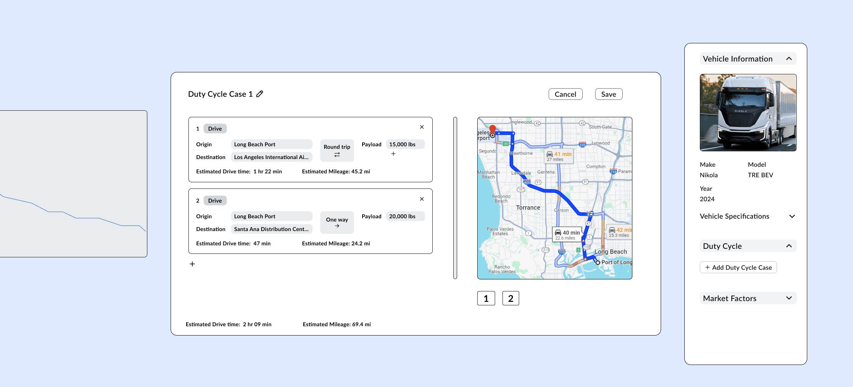This screenshot has height=387, width=853.
Task: Remove drive segment 2 with its X icon
Action: tap(422, 199)
